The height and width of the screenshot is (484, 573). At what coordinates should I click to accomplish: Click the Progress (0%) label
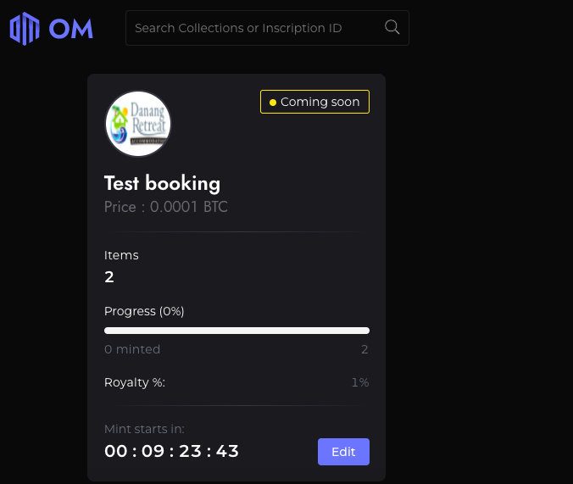pos(144,311)
